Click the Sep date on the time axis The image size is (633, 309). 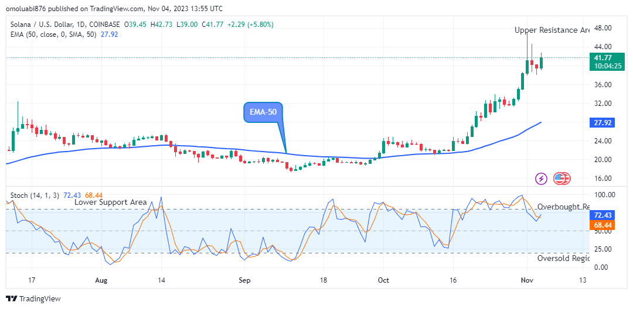pyautogui.click(x=244, y=280)
